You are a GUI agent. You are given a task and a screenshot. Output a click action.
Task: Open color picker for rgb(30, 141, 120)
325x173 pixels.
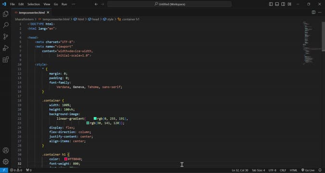(87, 123)
